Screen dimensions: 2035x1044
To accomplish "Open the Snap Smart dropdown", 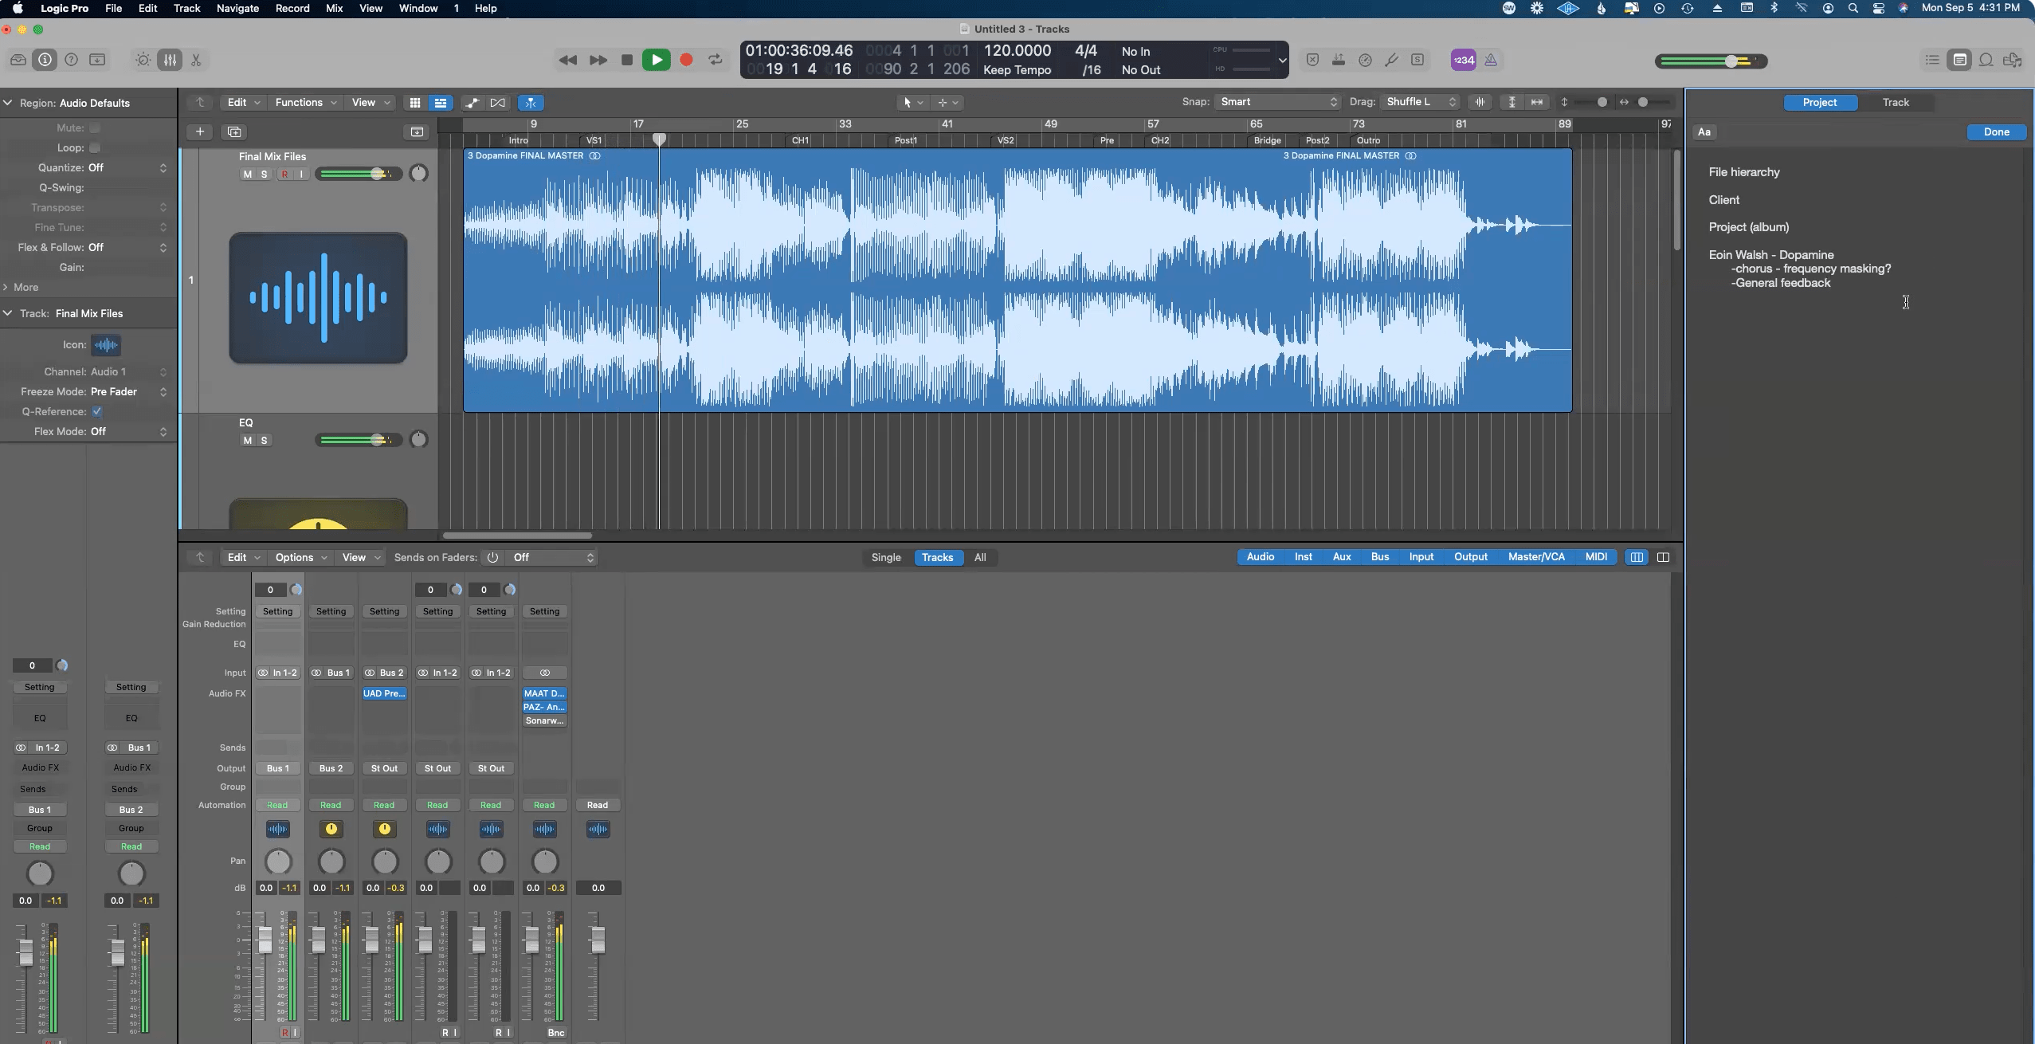I will point(1277,102).
